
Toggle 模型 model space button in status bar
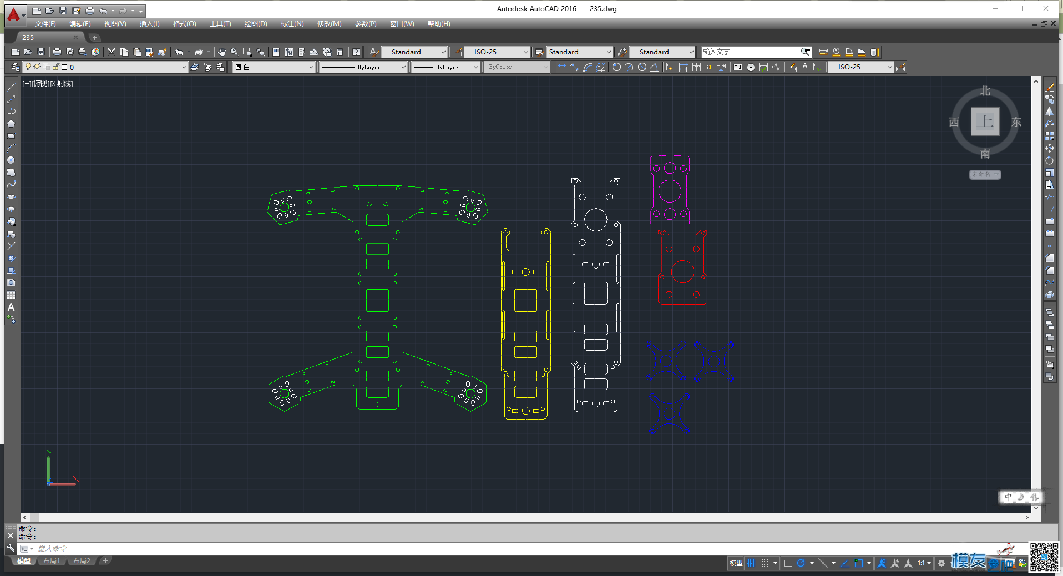pos(736,563)
